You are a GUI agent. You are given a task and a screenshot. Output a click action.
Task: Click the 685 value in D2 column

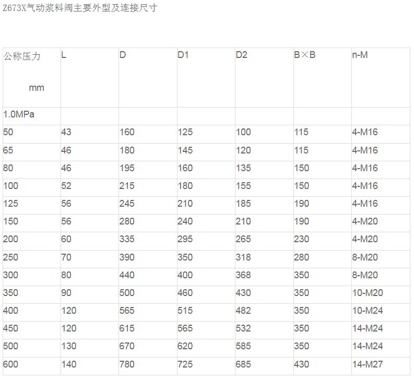click(x=243, y=364)
